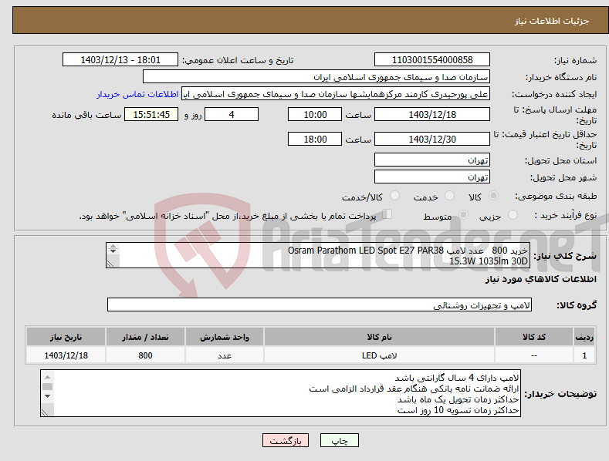Viewport: 609px width, 461px height.
Task: Click the بازگشت (back) button
Action: click(286, 440)
